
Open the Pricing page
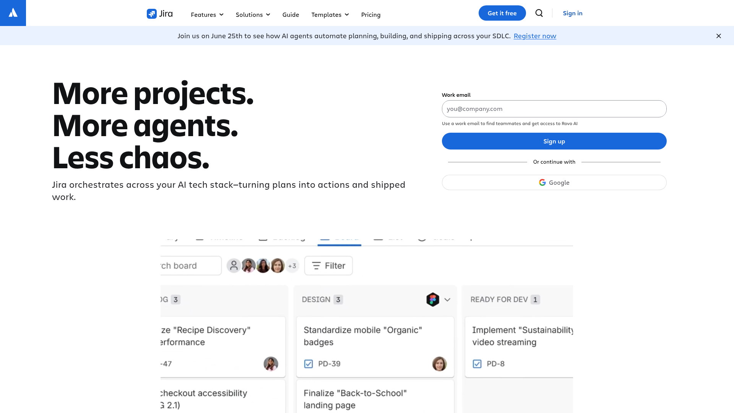(x=371, y=15)
